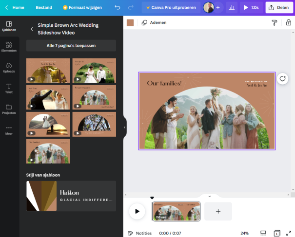Open the Bestand menu
Screen dimensions: 295x237
[44, 7]
